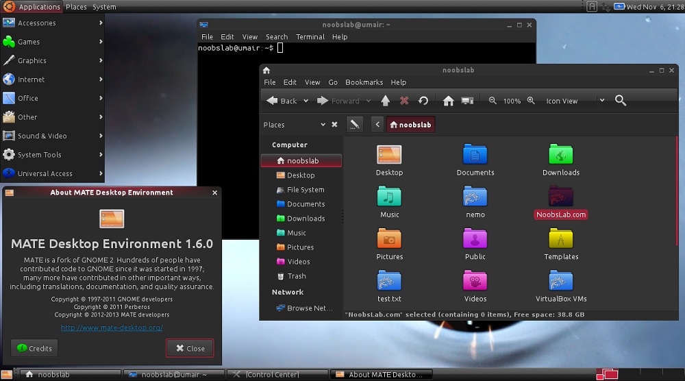The height and width of the screenshot is (381, 685).
Task: Open the System Tools category
Action: (x=53, y=154)
